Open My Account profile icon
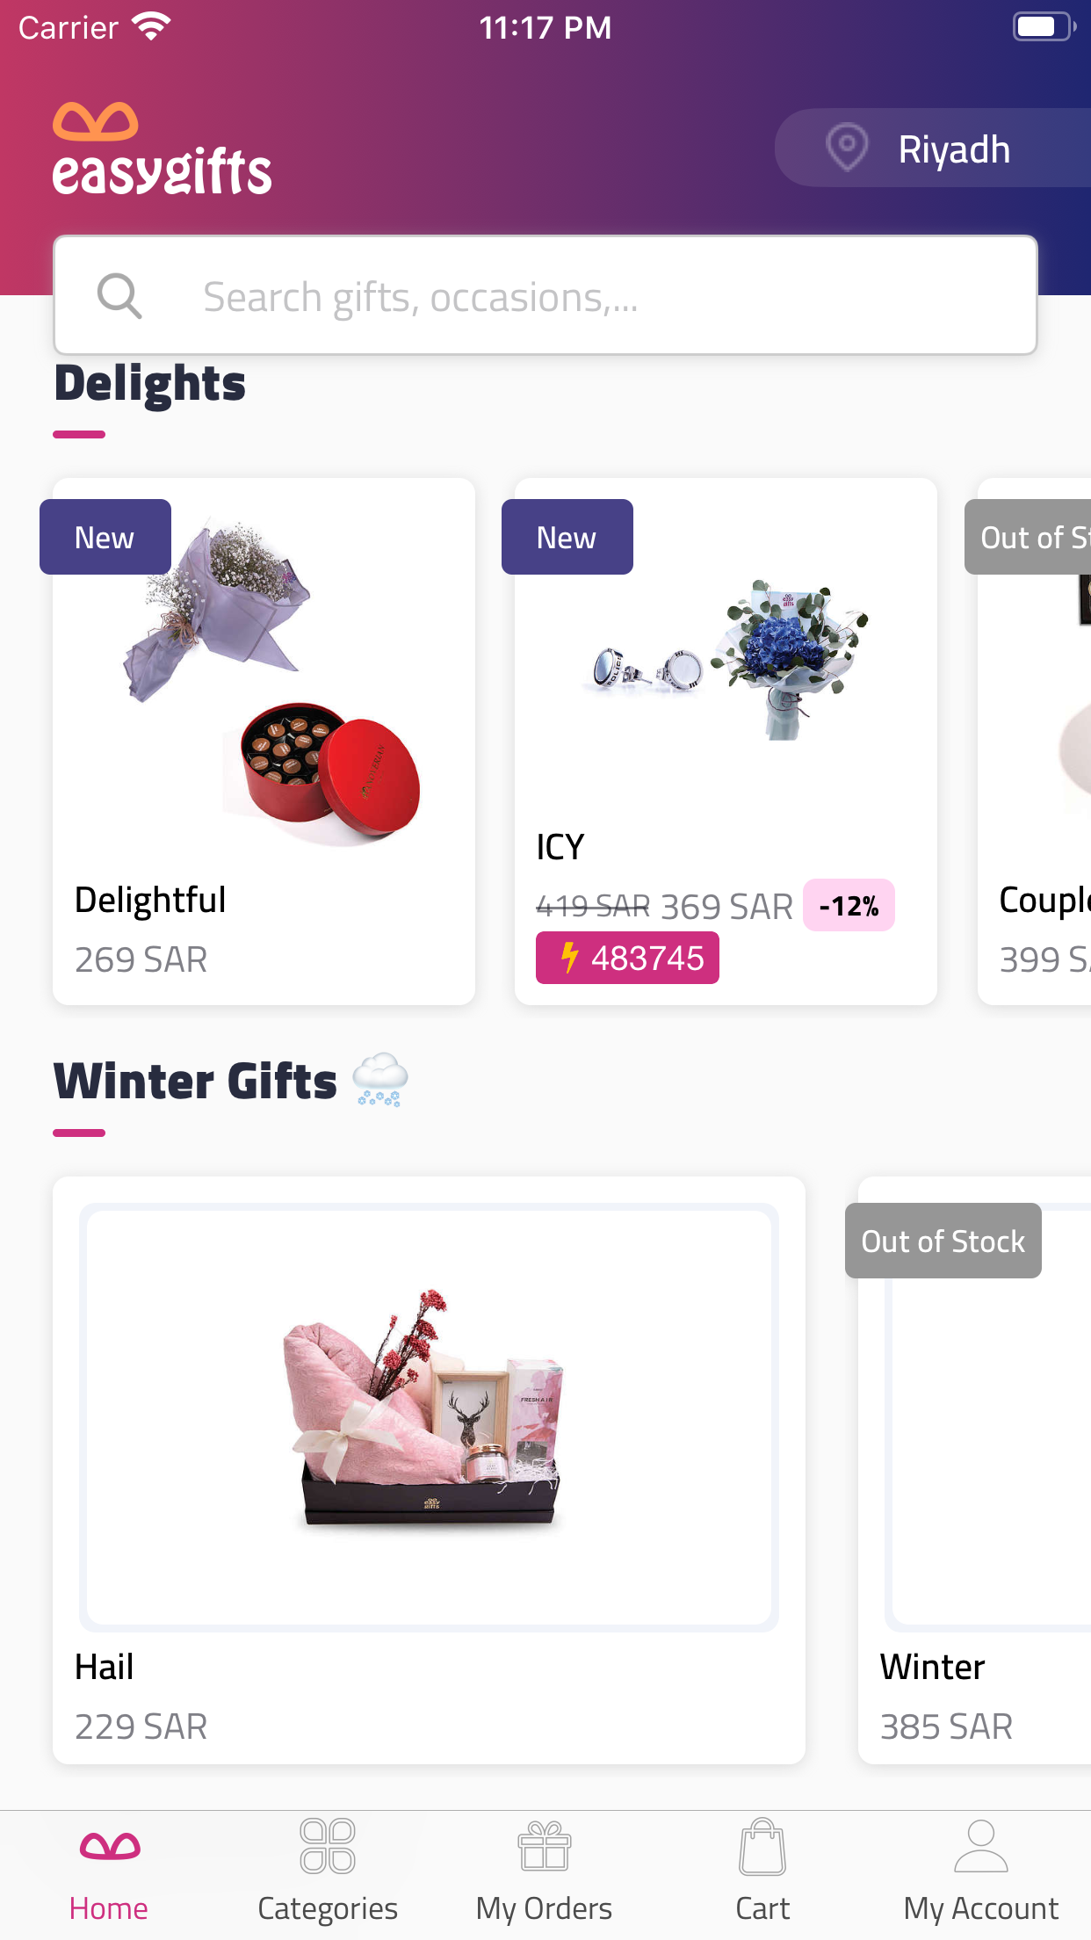Viewport: 1091px width, 1940px height. coord(981,1846)
